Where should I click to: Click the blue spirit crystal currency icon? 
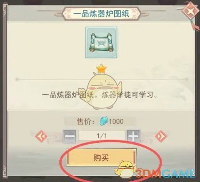pos(104,121)
